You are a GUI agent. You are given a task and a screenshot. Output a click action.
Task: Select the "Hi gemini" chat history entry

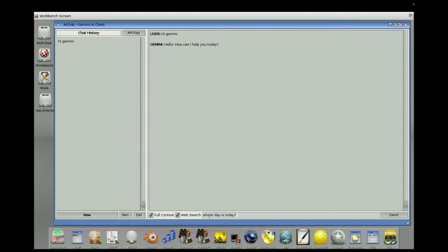(66, 41)
